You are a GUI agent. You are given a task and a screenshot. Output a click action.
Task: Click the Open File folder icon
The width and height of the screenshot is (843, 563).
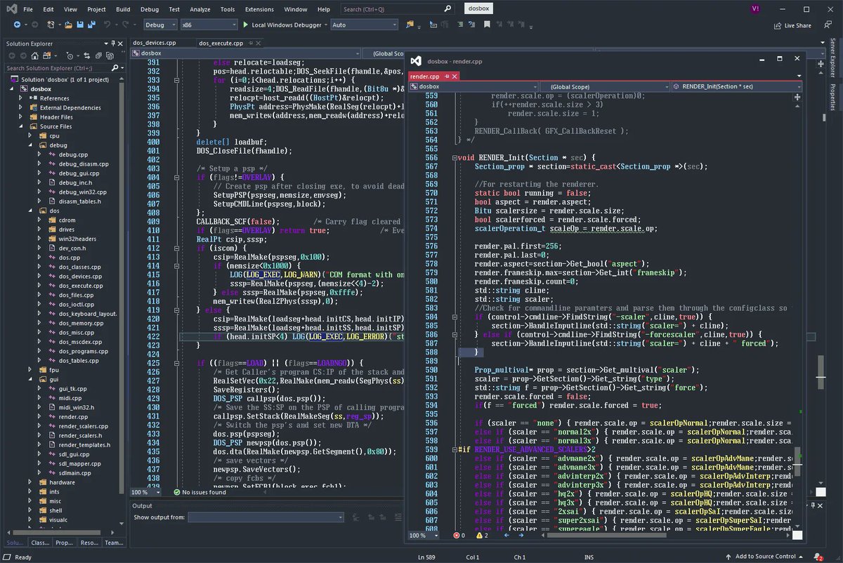tap(68, 25)
